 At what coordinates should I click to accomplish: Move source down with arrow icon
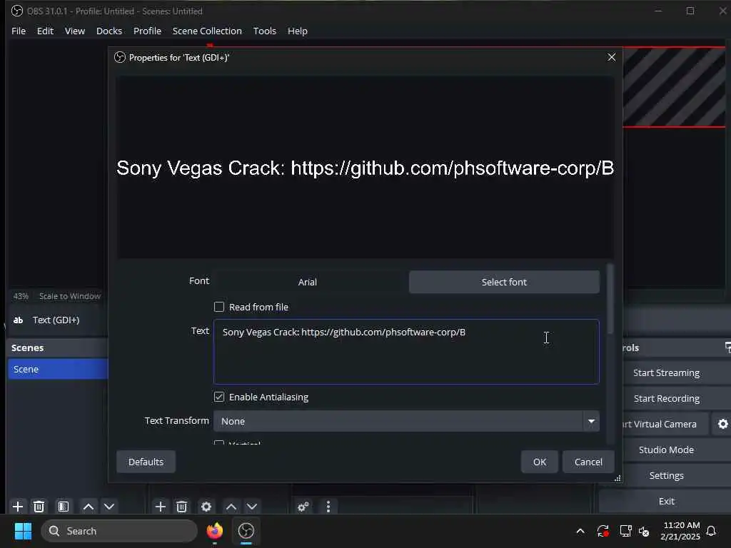pos(252,507)
